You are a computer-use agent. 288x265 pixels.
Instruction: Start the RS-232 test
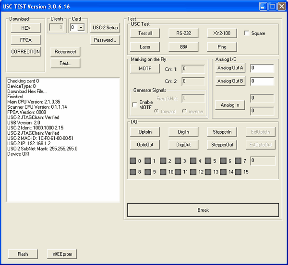(x=183, y=33)
